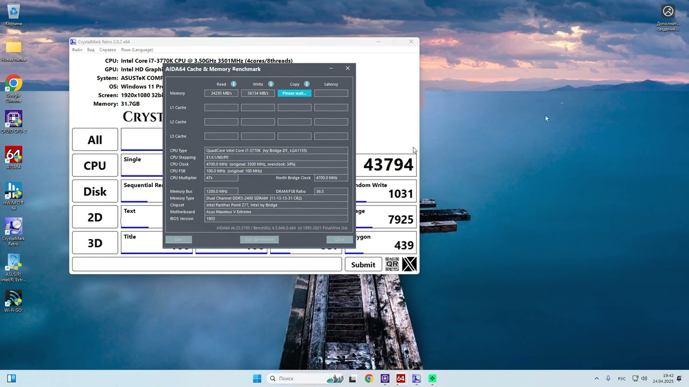Click the comment input field beside Submit
689x387 pixels.
(207, 264)
